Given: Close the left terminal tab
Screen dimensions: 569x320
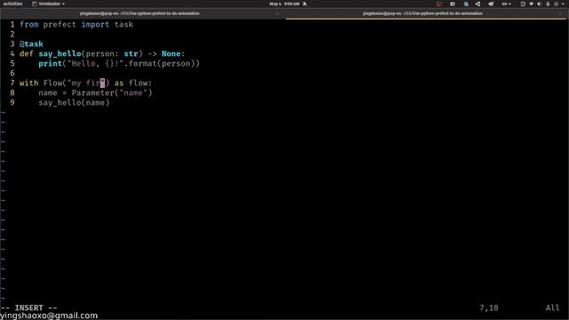Looking at the screenshot, I should [x=277, y=13].
